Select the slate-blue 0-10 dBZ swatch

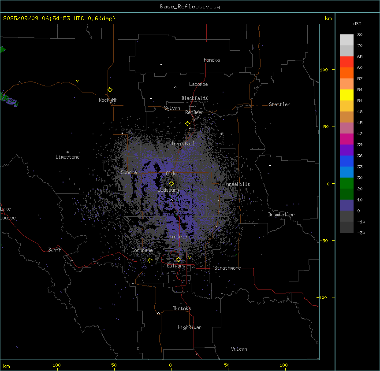coord(346,205)
